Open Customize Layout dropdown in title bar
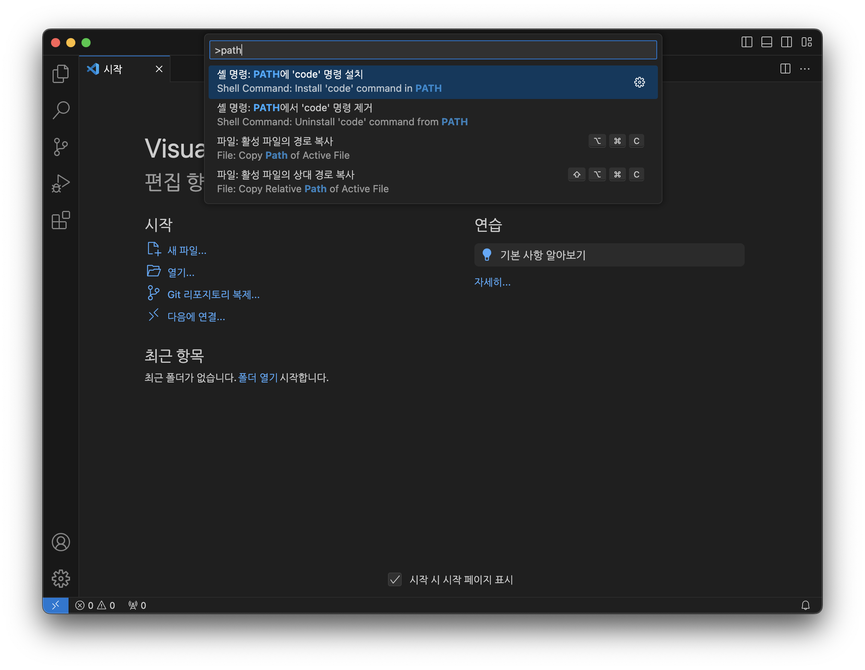865x670 pixels. tap(806, 42)
